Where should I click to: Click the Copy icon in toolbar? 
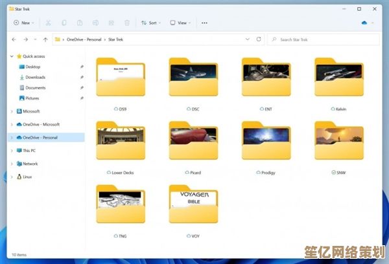click(64, 23)
